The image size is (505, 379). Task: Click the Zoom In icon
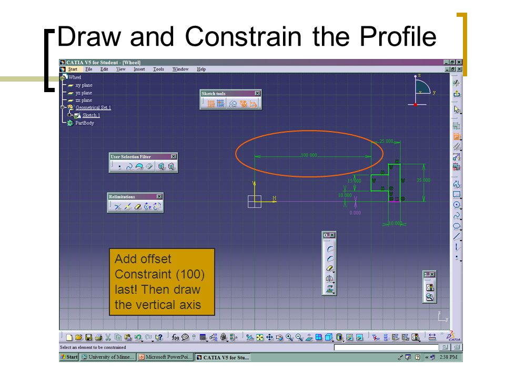click(289, 337)
